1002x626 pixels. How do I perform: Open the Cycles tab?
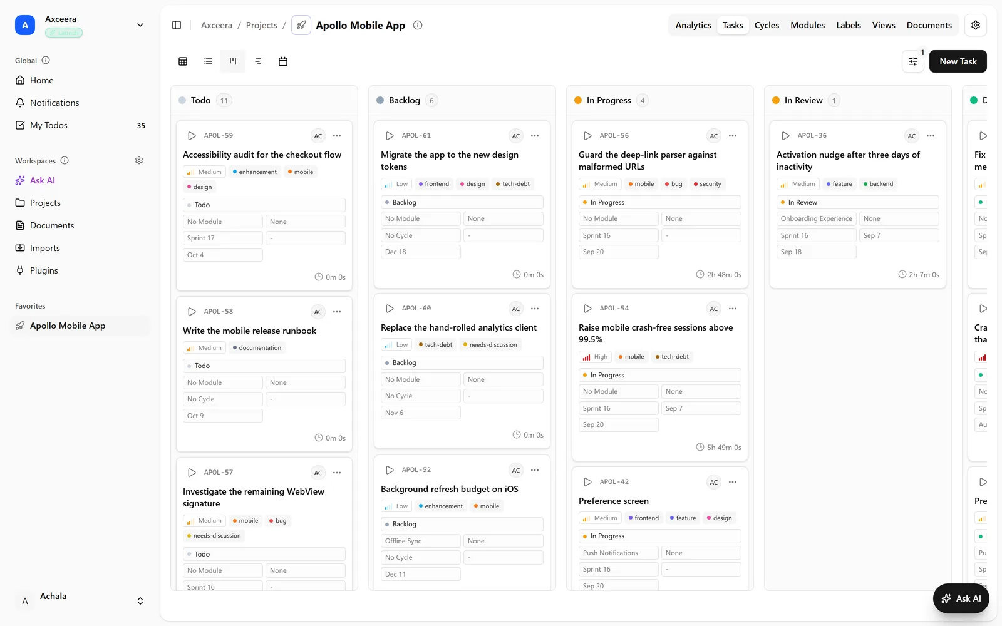tap(767, 25)
